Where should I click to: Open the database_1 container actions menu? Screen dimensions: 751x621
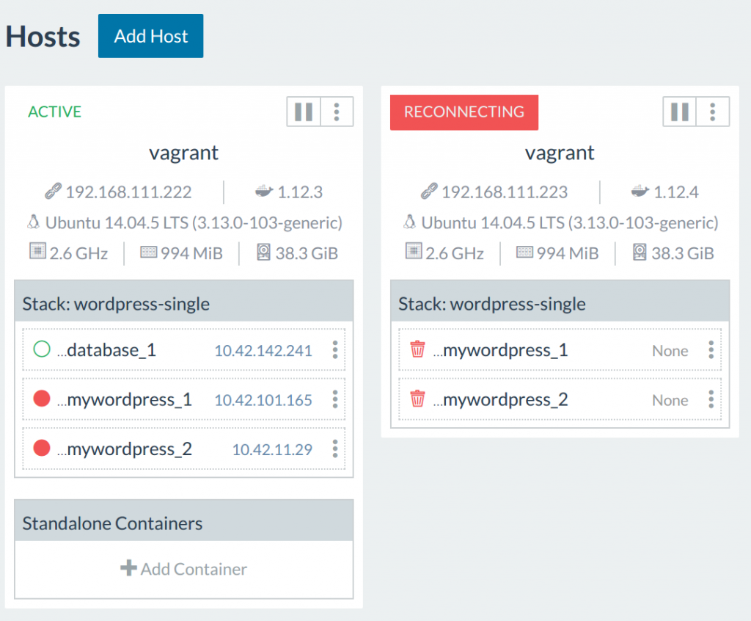tap(335, 350)
